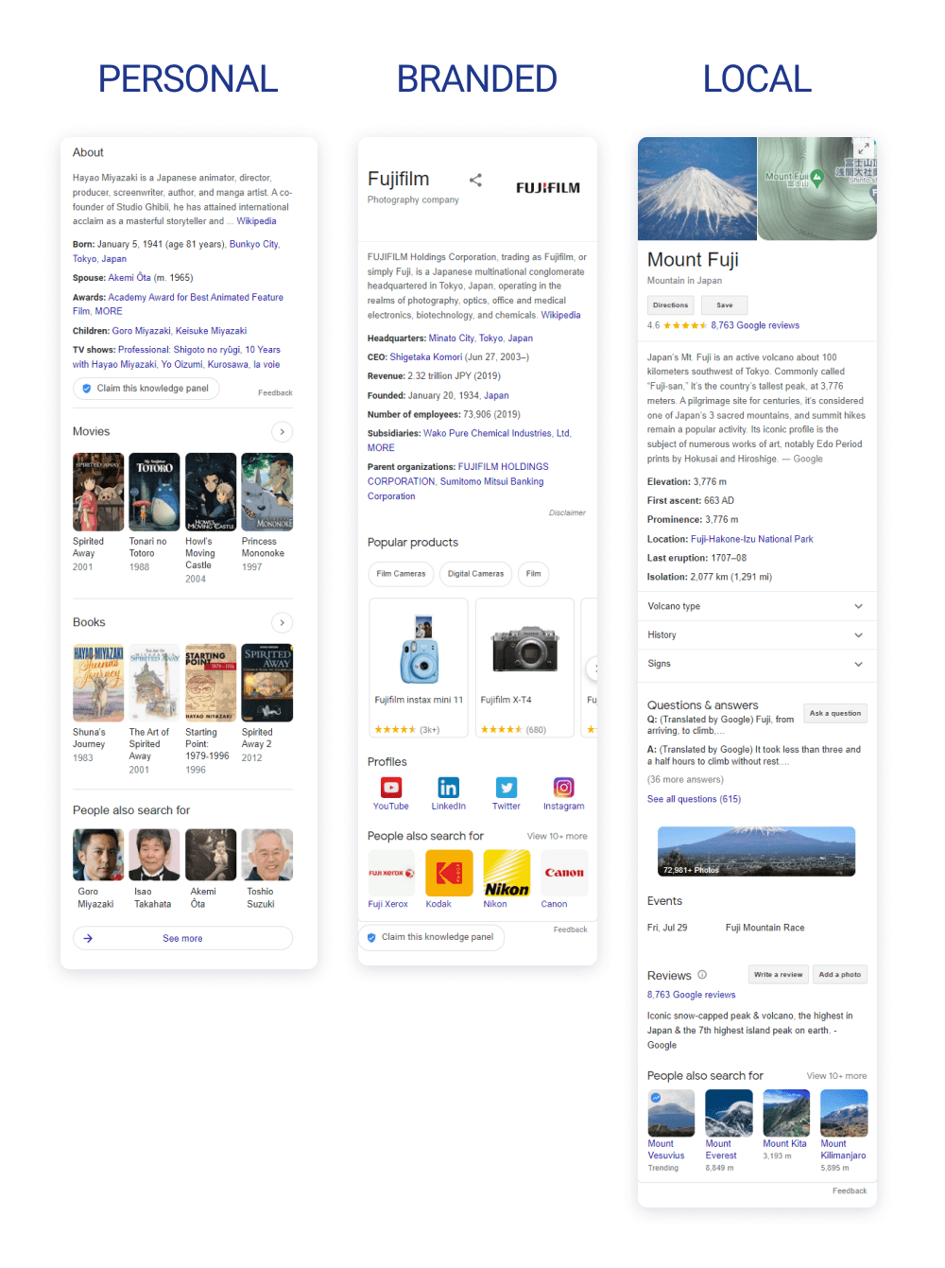Select the Kodak logo under People also search for

click(448, 875)
